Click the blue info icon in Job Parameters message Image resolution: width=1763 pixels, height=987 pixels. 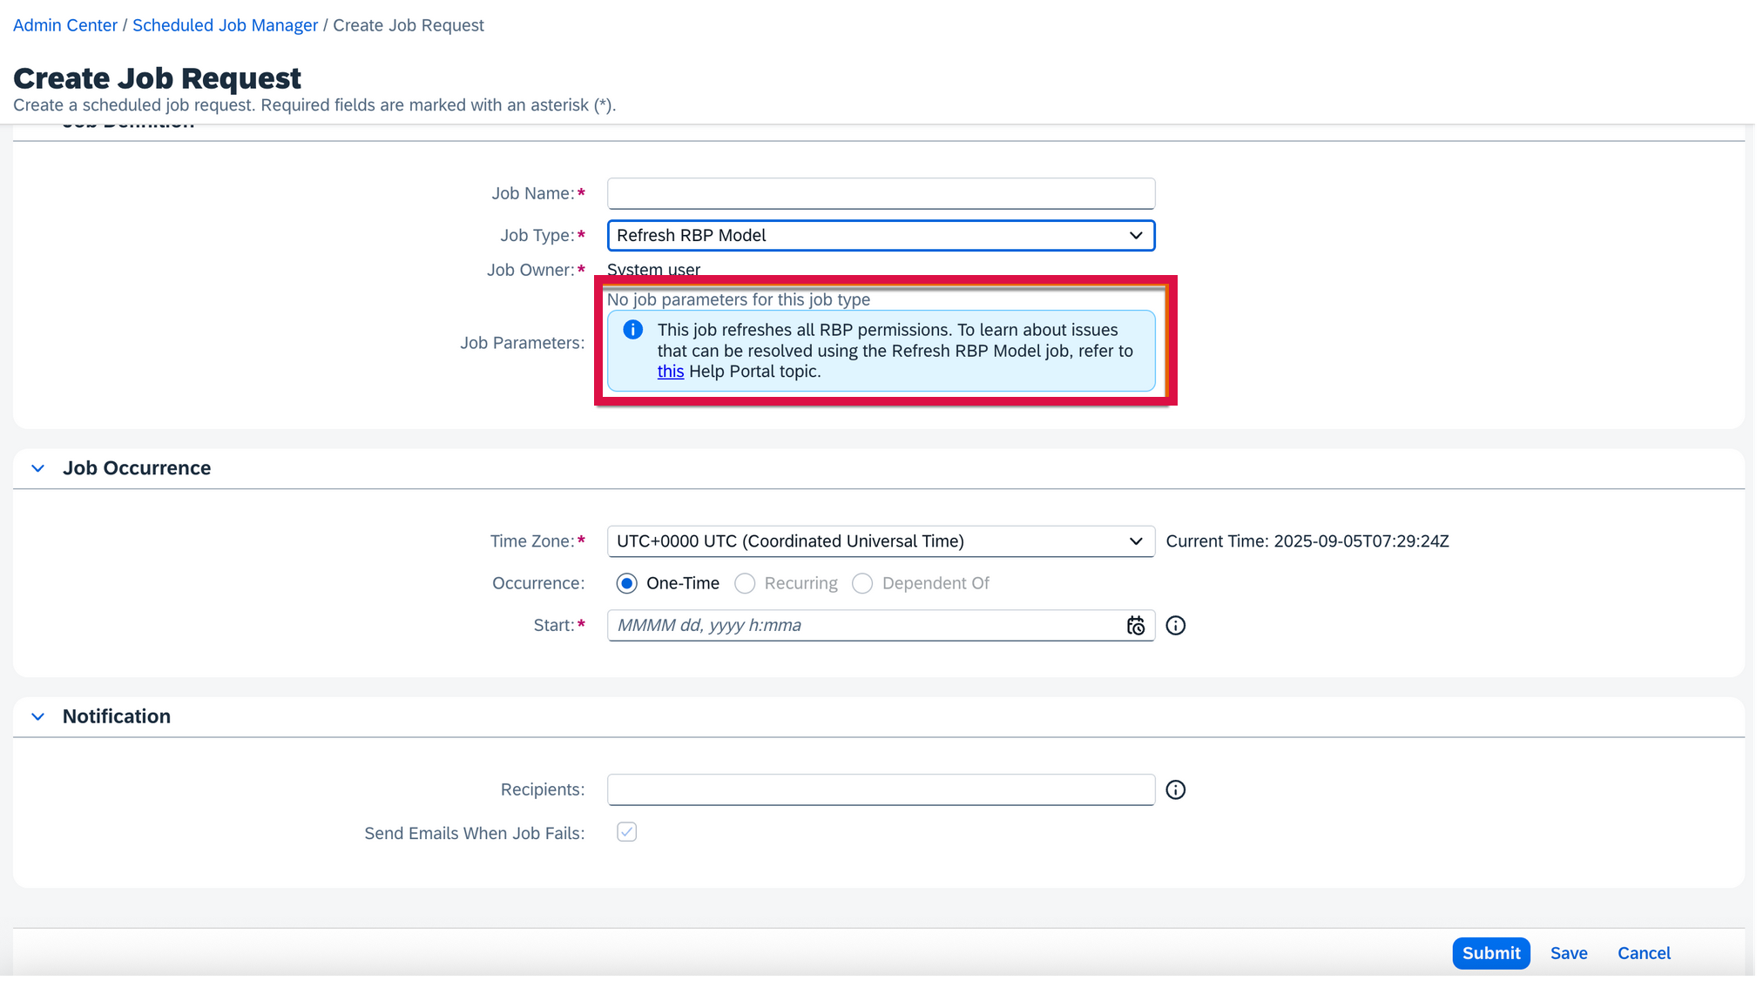[x=632, y=329]
